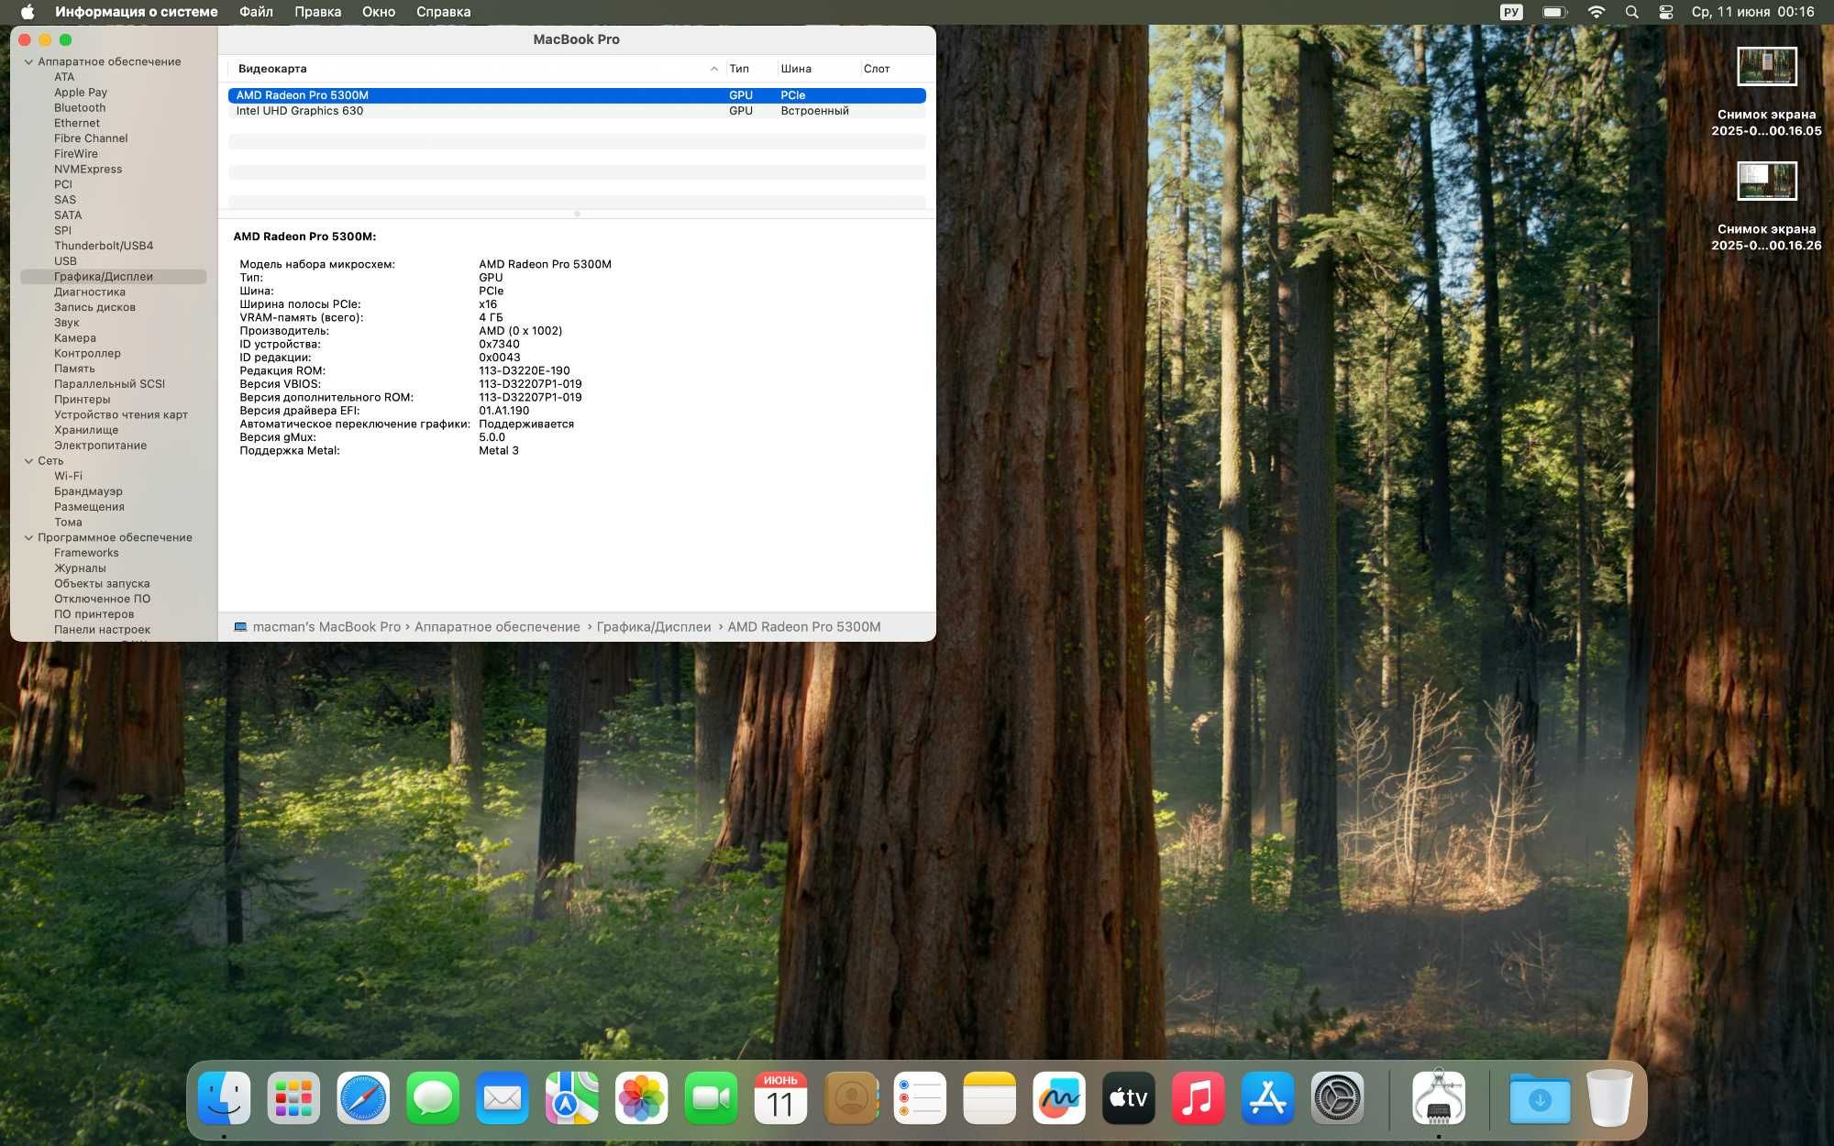Image resolution: width=1834 pixels, height=1146 pixels.
Task: Open Reminders app in Dock
Action: [x=920, y=1097]
